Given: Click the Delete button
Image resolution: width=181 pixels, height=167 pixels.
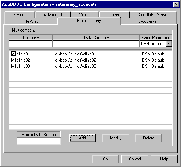Looking at the screenshot, I should tap(148, 138).
